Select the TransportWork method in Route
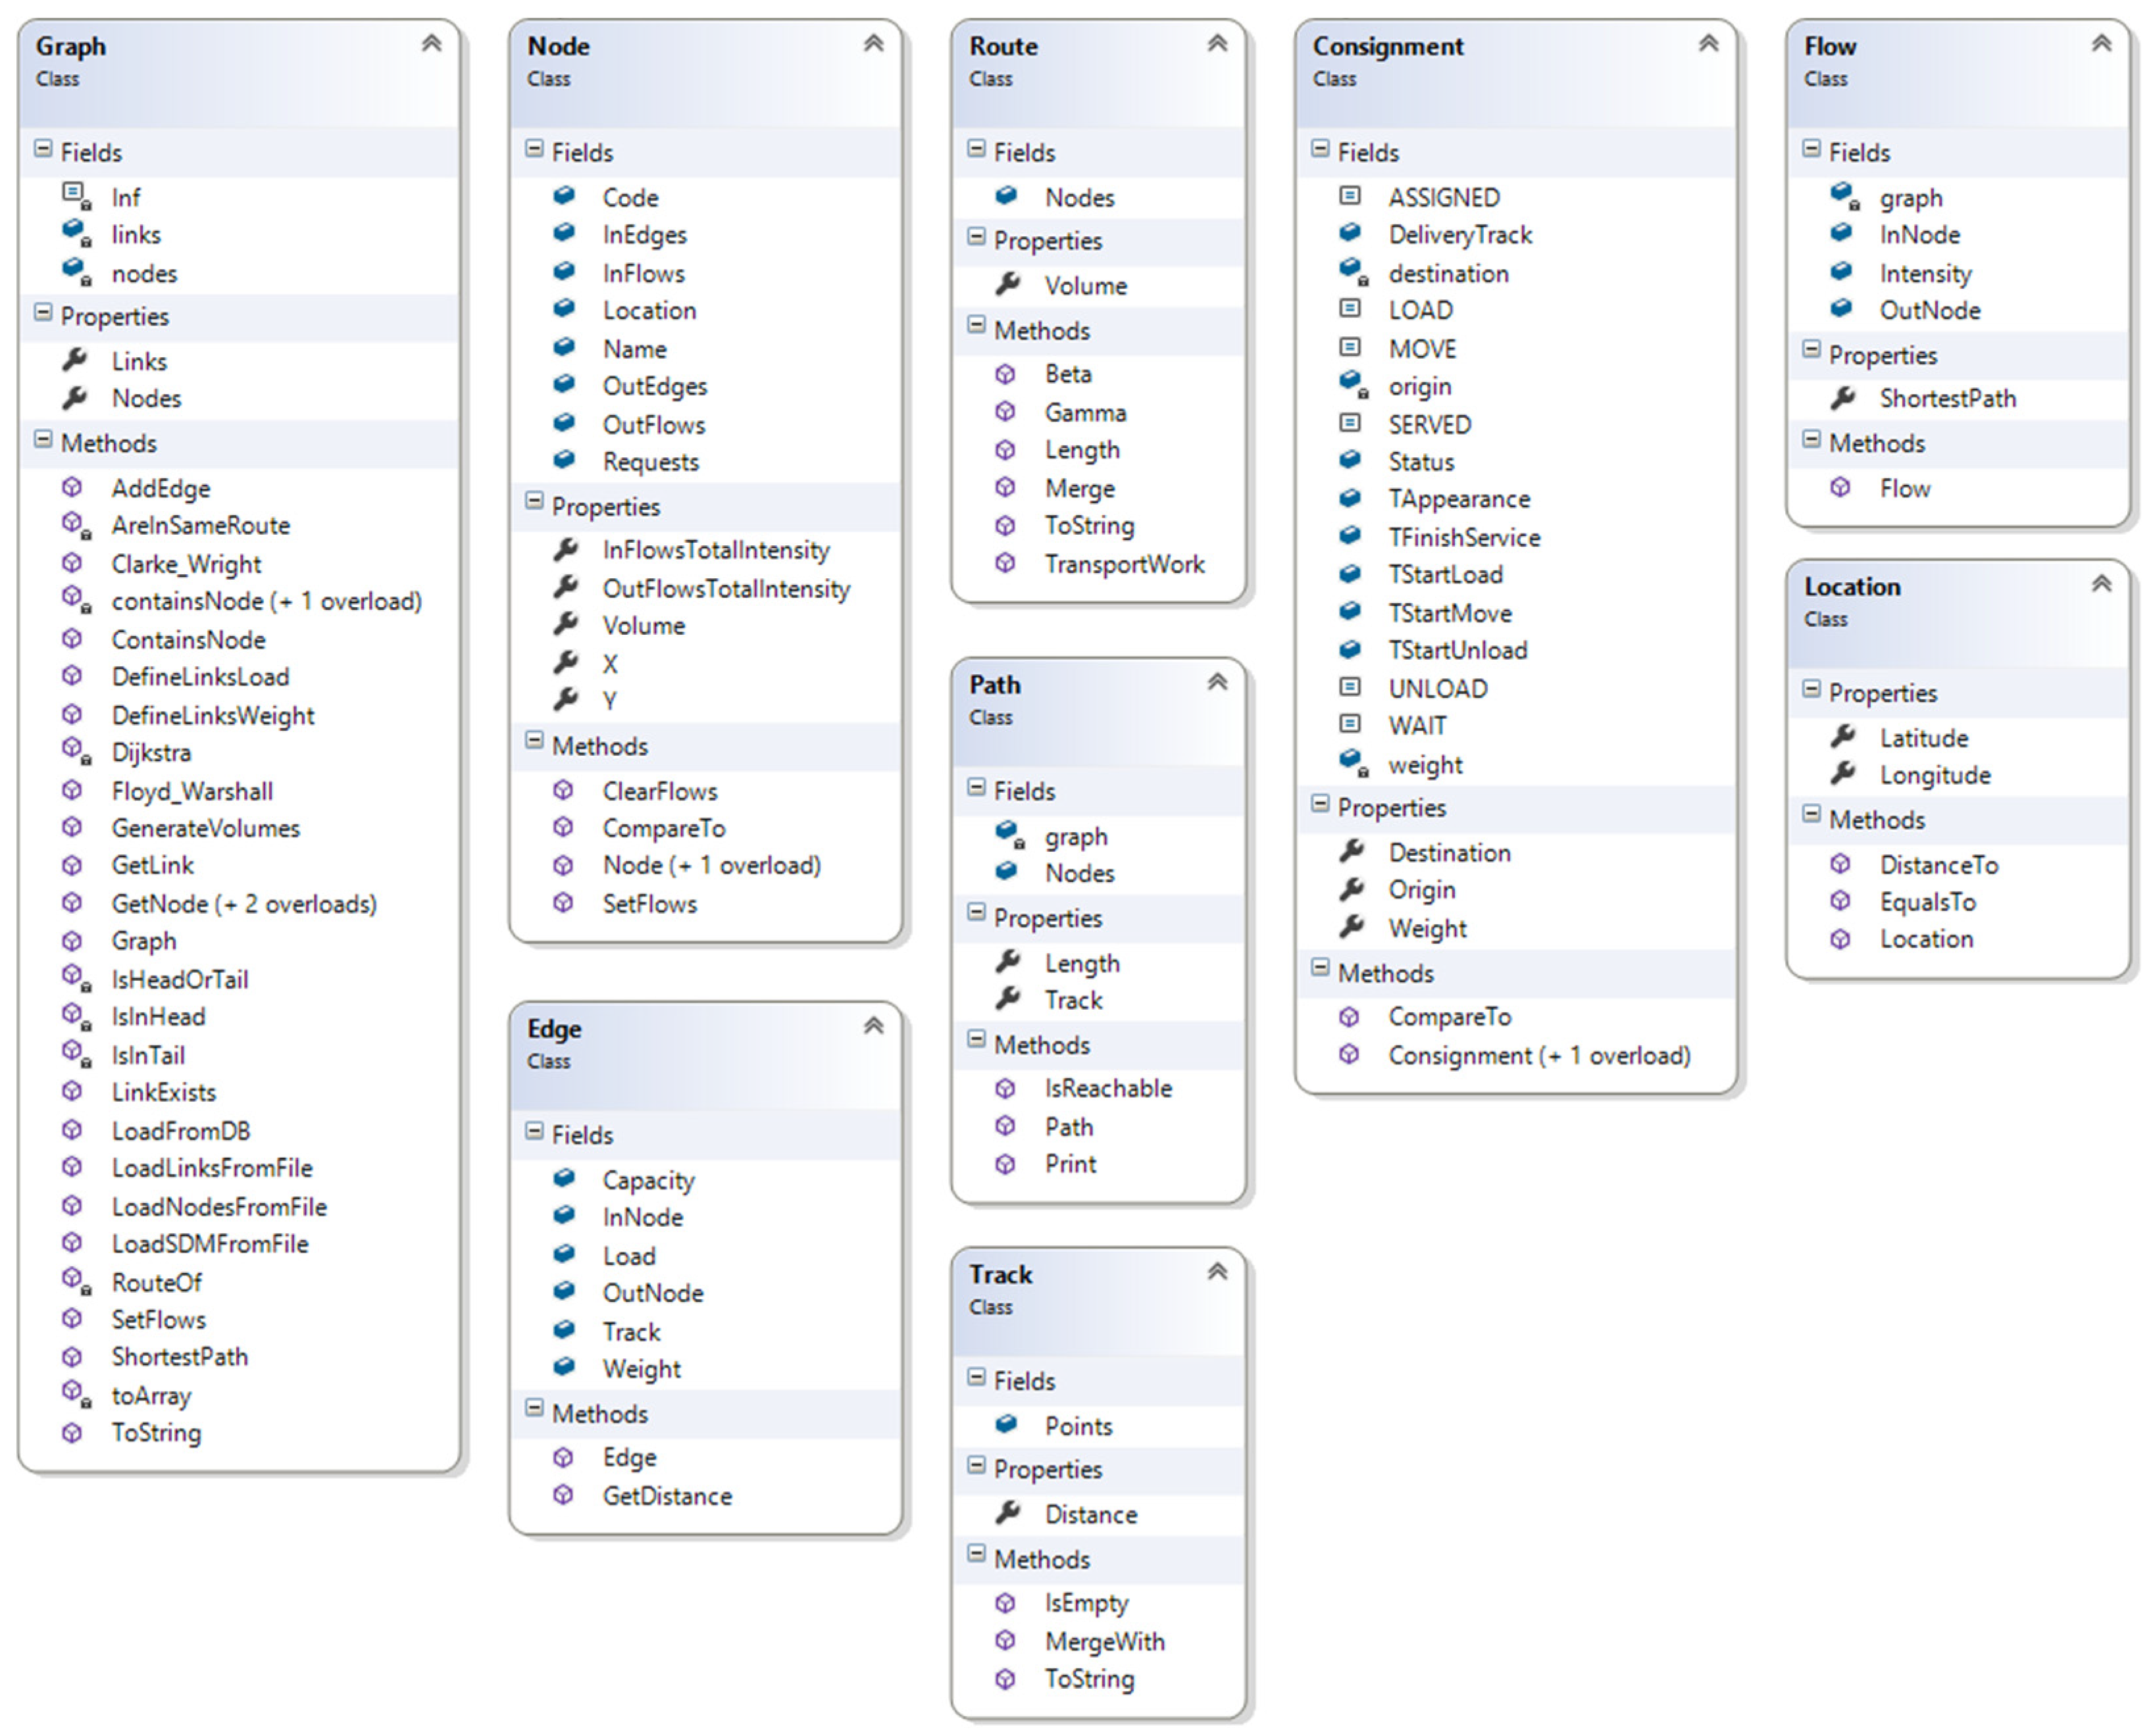The image size is (2151, 1736). [x=1124, y=564]
